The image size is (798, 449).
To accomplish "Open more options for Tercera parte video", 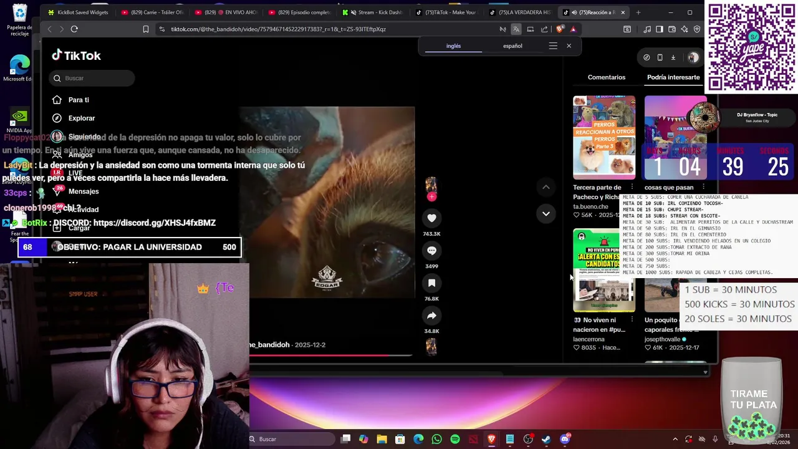I will [x=632, y=187].
